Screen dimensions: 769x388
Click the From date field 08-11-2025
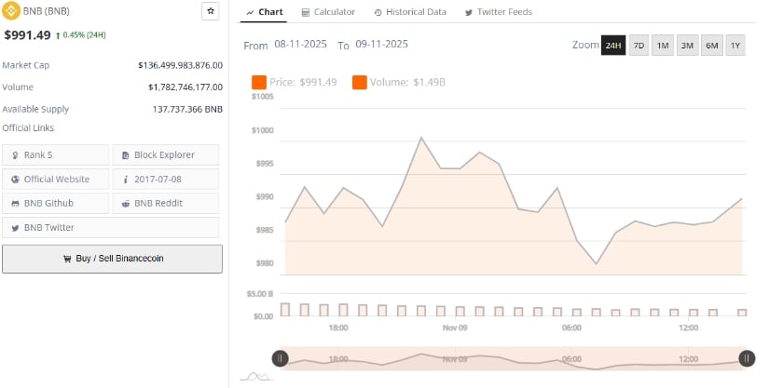301,45
